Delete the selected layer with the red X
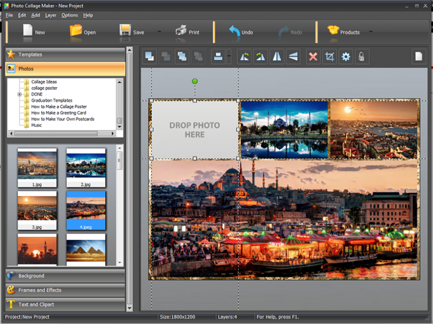The image size is (433, 324). [313, 57]
